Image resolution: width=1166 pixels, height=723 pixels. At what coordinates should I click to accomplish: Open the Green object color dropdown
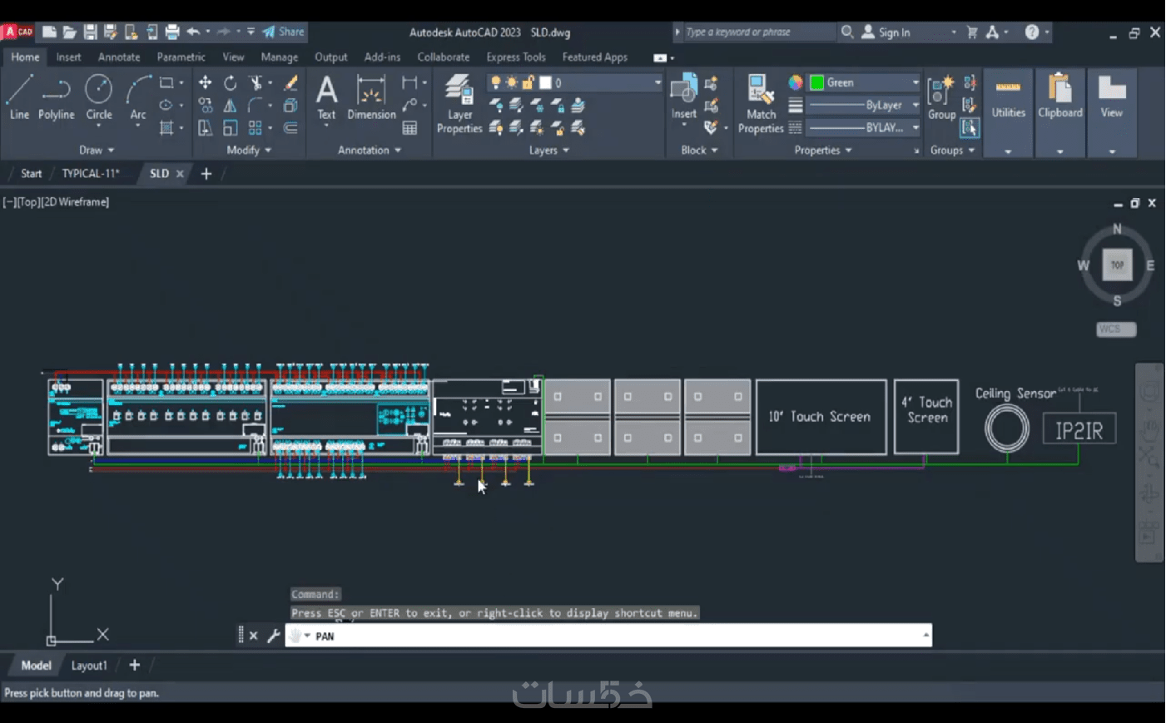click(x=865, y=82)
